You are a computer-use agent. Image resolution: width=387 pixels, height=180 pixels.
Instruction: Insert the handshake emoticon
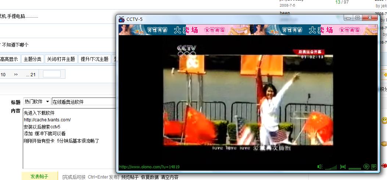click(x=384, y=144)
